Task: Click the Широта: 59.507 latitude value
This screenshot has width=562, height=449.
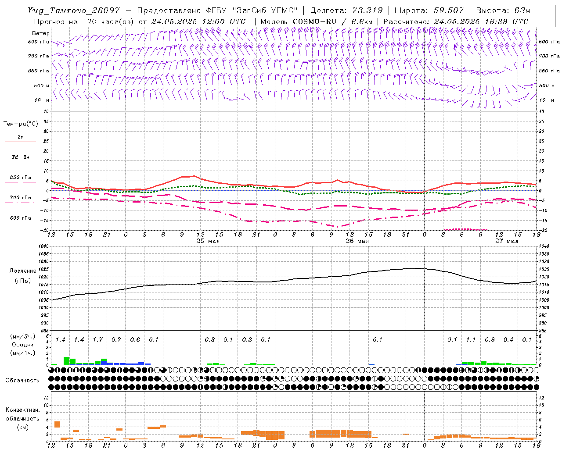Action: pos(429,11)
